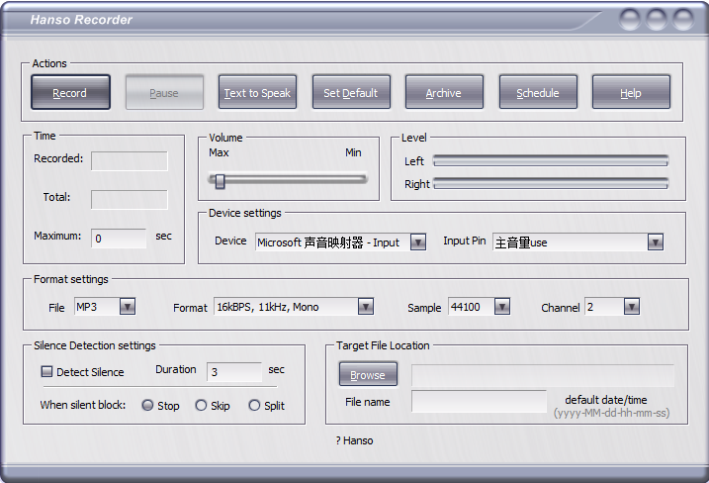Expand the Device dropdown list
The height and width of the screenshot is (483, 709).
[418, 242]
